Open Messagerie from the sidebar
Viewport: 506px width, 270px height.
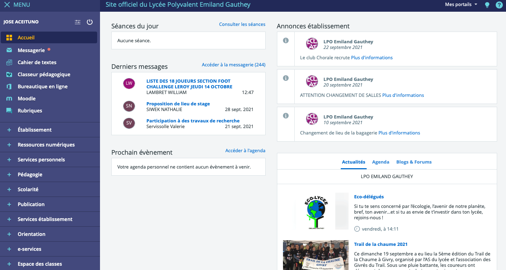31,50
